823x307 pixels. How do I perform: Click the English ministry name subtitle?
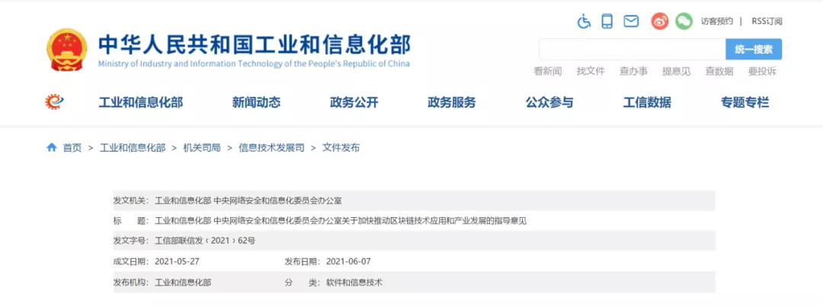[x=254, y=64]
